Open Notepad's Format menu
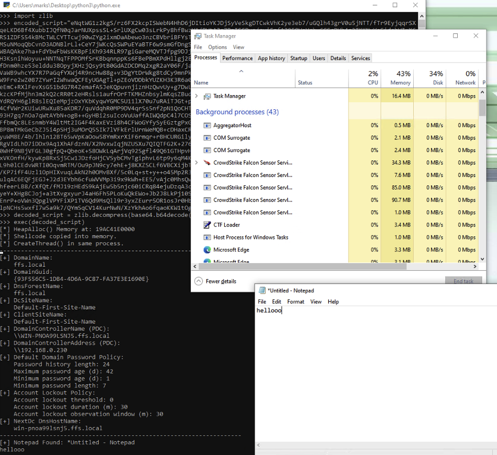Viewport: 497px width, 455px height. tap(295, 301)
